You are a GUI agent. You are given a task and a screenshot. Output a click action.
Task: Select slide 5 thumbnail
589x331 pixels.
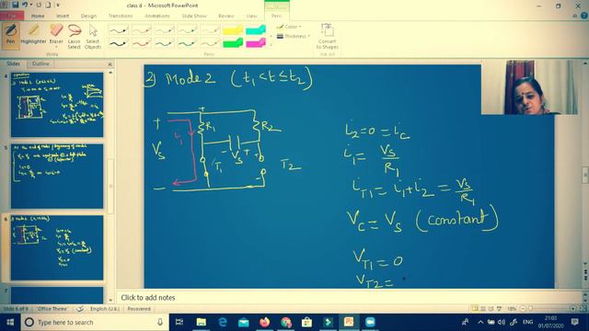[x=57, y=176]
